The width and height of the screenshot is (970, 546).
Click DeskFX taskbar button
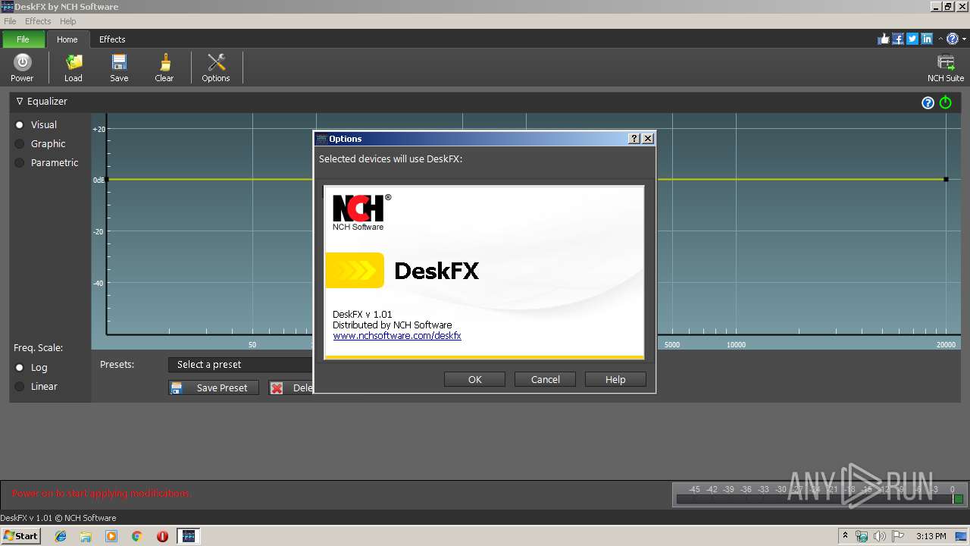(188, 536)
